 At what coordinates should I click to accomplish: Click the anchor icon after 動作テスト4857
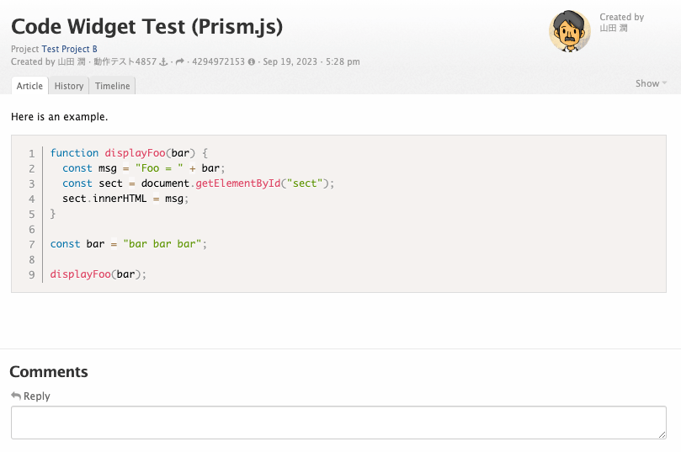pyautogui.click(x=164, y=62)
